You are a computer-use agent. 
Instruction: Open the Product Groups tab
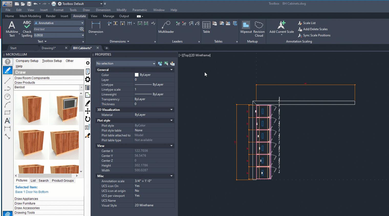(x=63, y=181)
